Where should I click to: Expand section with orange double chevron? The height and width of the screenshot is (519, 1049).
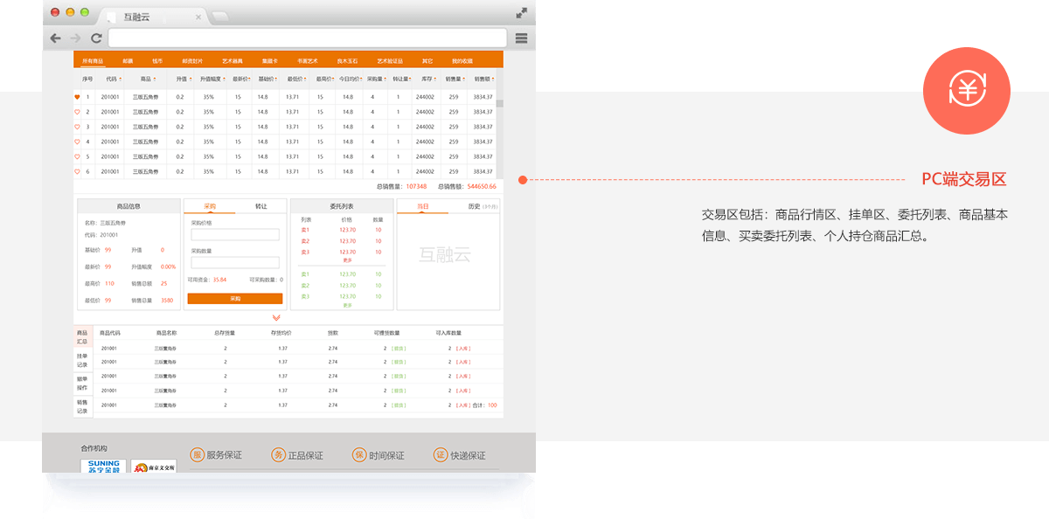tap(276, 318)
